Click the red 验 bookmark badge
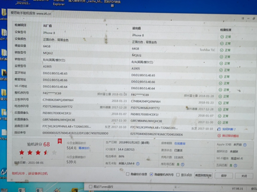The width and height of the screenshot is (257, 192). [x=60, y=141]
